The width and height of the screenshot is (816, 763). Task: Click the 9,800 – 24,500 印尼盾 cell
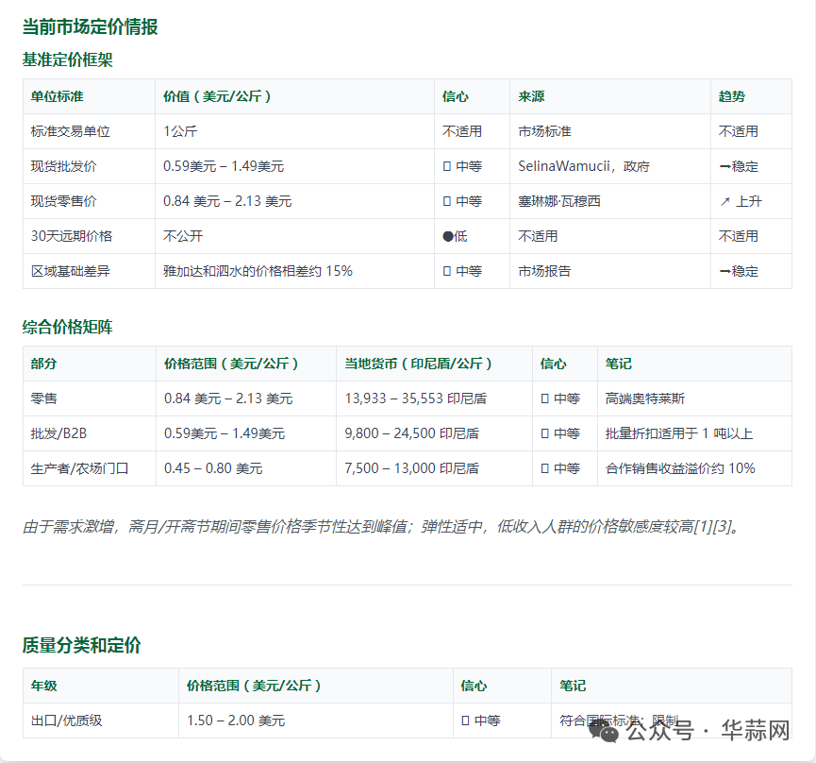[411, 433]
